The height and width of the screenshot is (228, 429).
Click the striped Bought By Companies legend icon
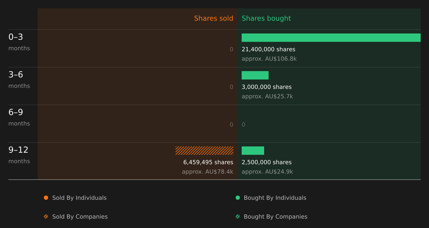pyautogui.click(x=238, y=216)
